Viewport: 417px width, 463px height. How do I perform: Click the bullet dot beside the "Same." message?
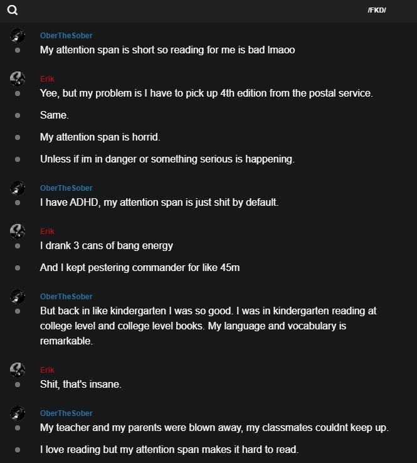18,115
